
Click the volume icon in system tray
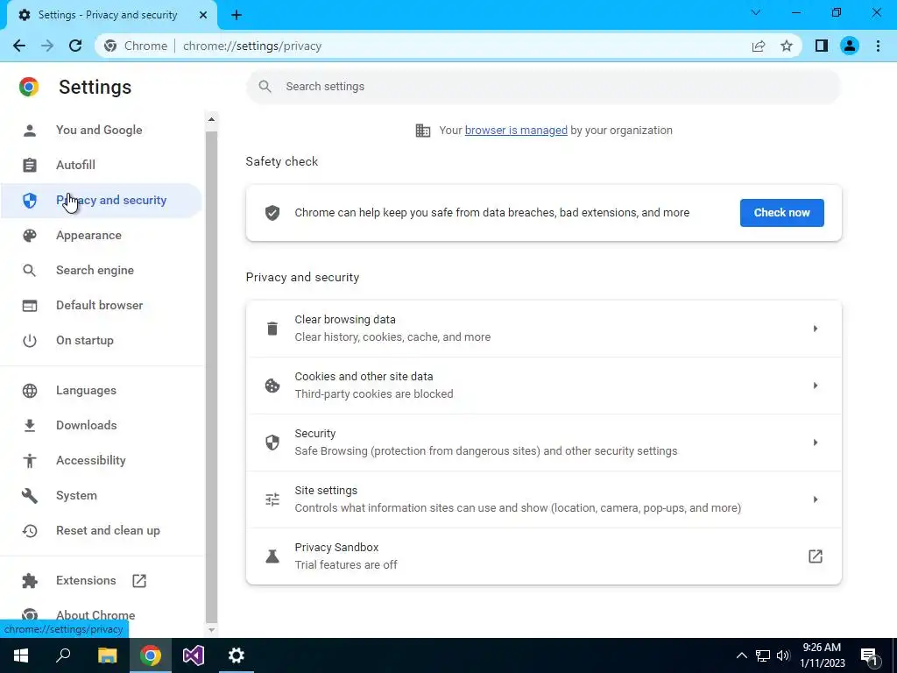(x=783, y=655)
